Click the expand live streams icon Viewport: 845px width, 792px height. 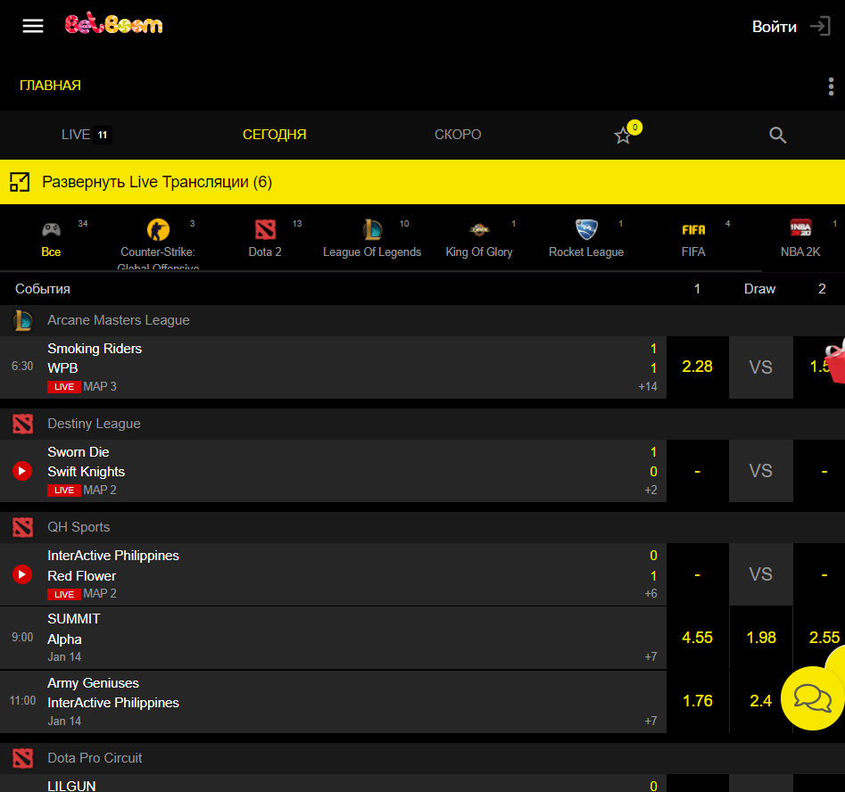(x=20, y=182)
